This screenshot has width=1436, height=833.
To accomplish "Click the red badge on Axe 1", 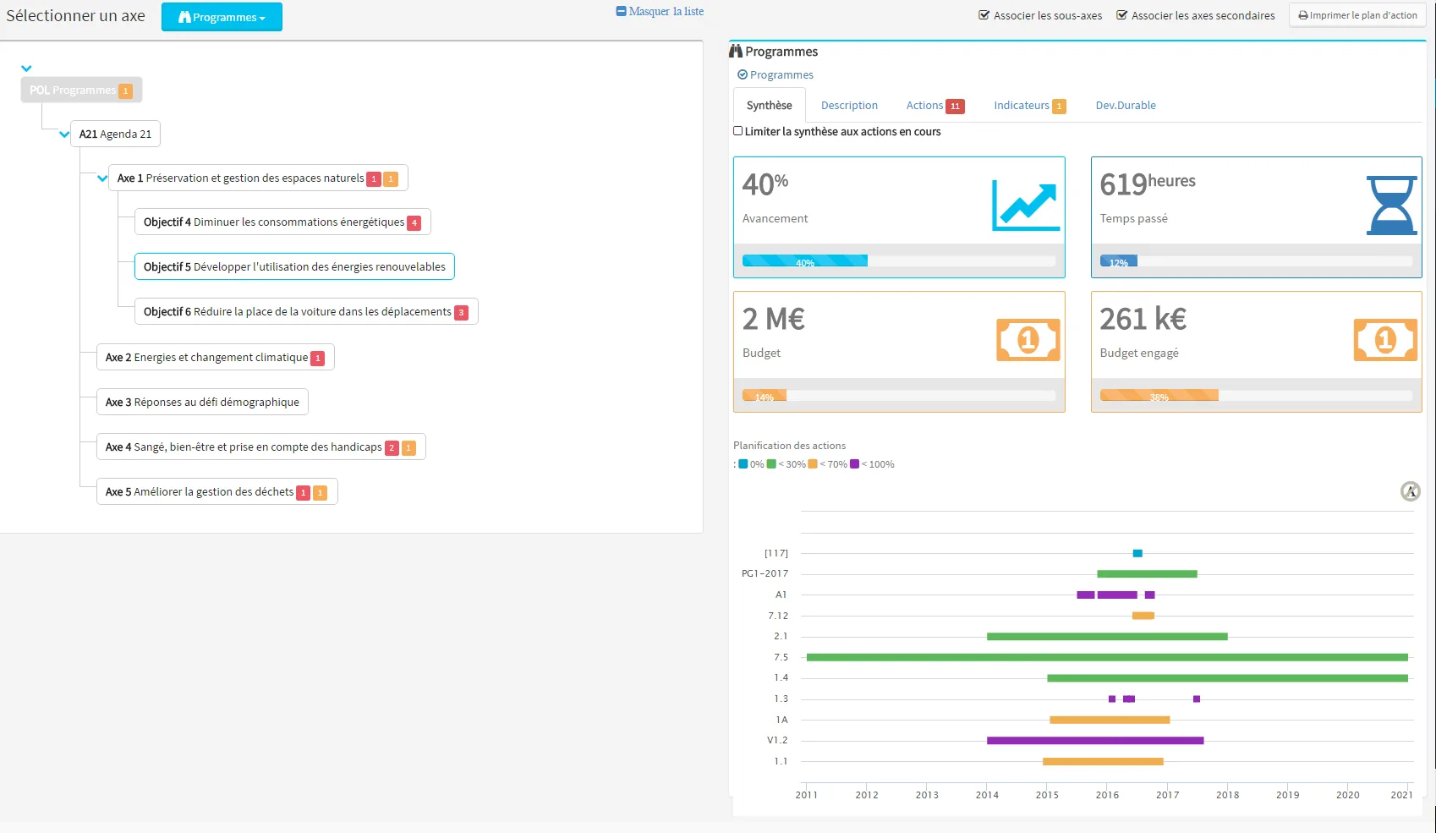I will 374,179.
